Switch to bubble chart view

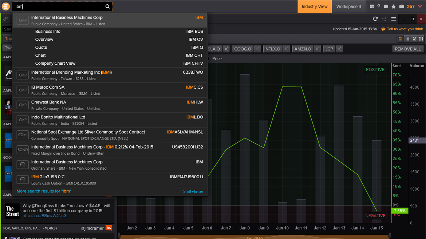pyautogui.click(x=414, y=39)
